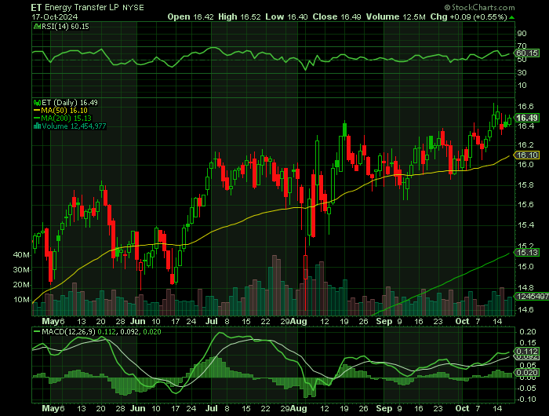Image resolution: width=549 pixels, height=416 pixels.
Task: Click the 90 level on RSI axis
Action: [x=522, y=34]
